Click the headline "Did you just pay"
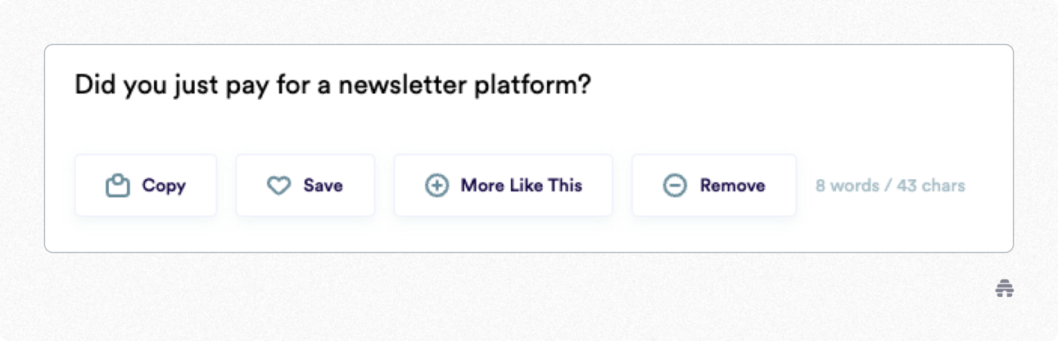Screen dimensions: 1058x341 click(x=156, y=86)
